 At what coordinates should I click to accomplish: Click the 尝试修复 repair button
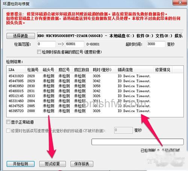pos(52,164)
